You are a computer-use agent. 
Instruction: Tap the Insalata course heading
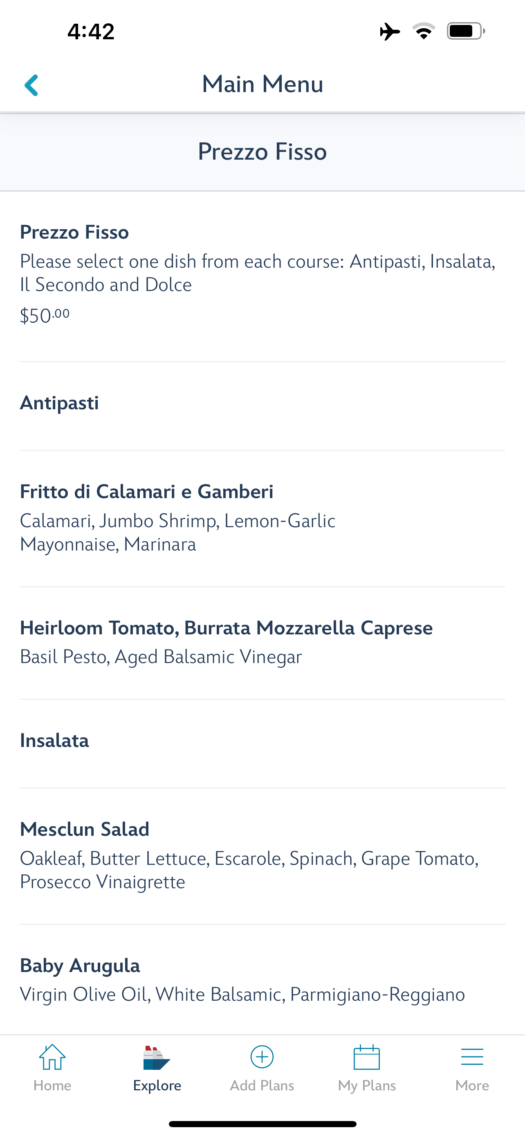click(55, 741)
